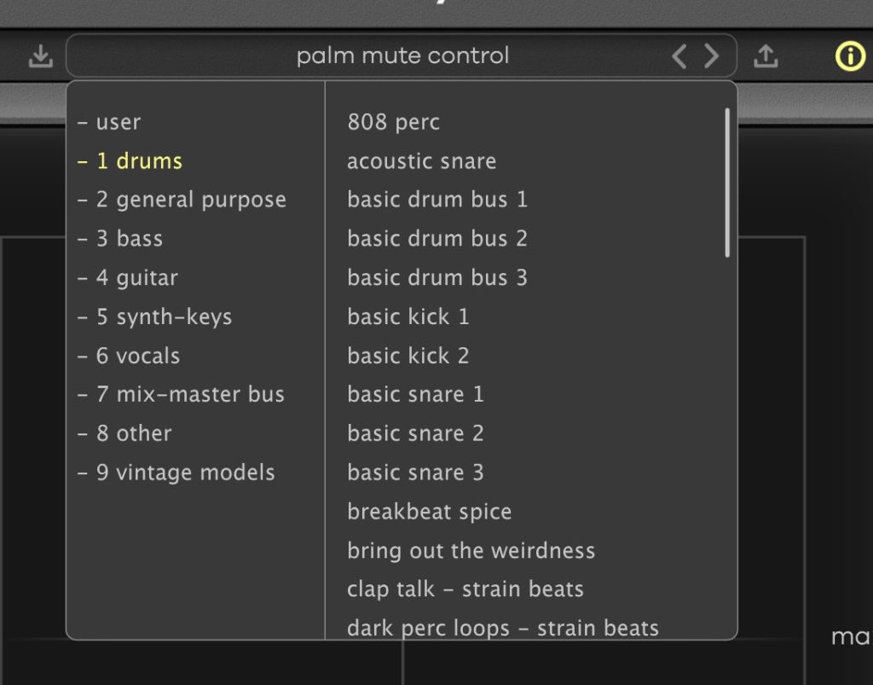Pick the basic drum bus 2 preset
Screen dimensions: 873x685
click(x=436, y=239)
